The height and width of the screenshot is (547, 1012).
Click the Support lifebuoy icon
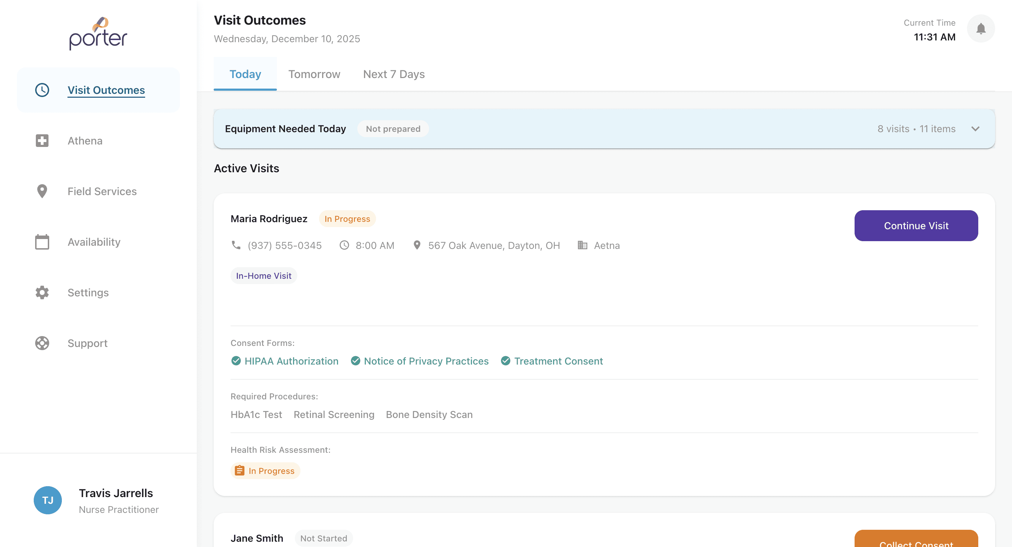[42, 343]
